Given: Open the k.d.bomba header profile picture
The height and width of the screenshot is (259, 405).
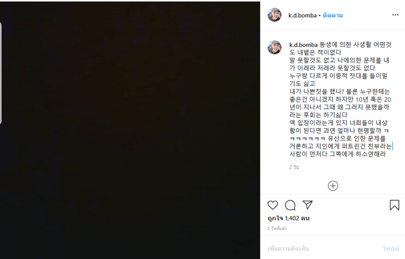Looking at the screenshot, I should click(274, 15).
